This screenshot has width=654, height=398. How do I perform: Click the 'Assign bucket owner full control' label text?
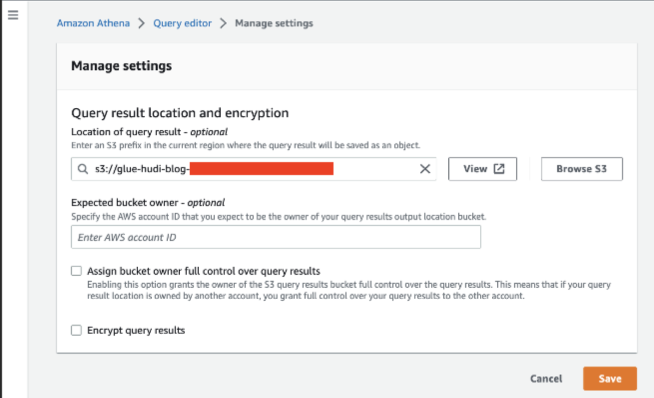coord(203,271)
